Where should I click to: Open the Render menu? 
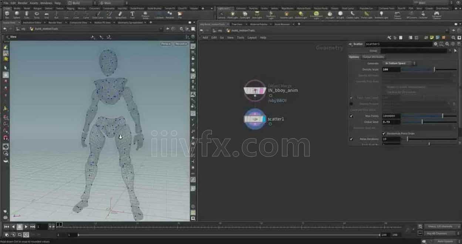click(23, 3)
